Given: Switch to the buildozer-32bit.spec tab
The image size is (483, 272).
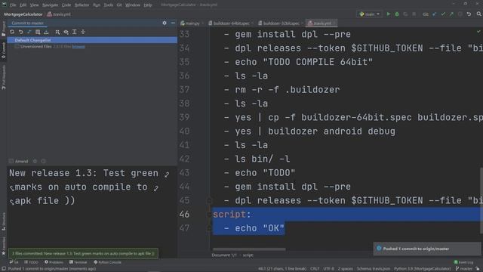Looking at the screenshot, I should (x=280, y=23).
